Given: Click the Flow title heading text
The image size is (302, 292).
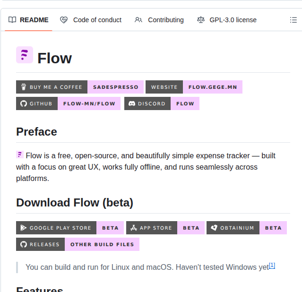Looking at the screenshot, I should pyautogui.click(x=54, y=58).
